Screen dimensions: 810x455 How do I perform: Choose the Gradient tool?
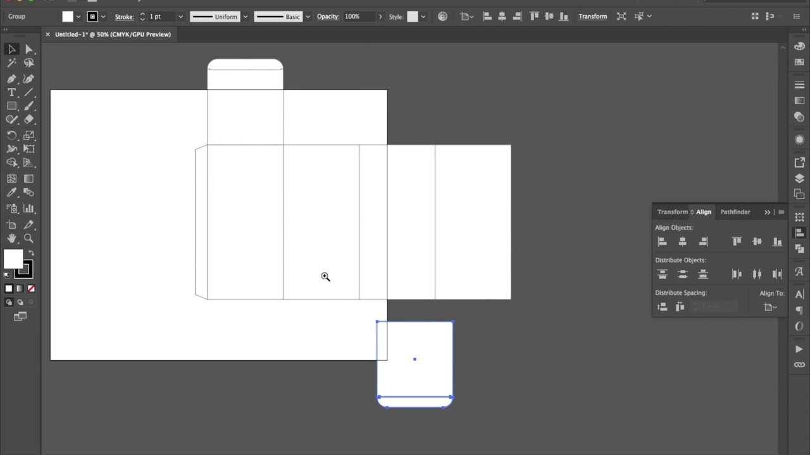click(28, 179)
